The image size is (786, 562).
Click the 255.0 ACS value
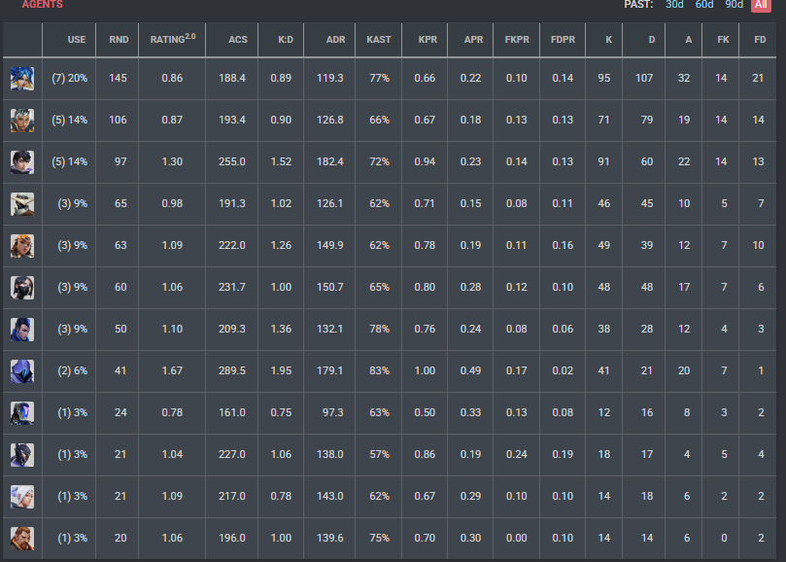[x=232, y=161]
